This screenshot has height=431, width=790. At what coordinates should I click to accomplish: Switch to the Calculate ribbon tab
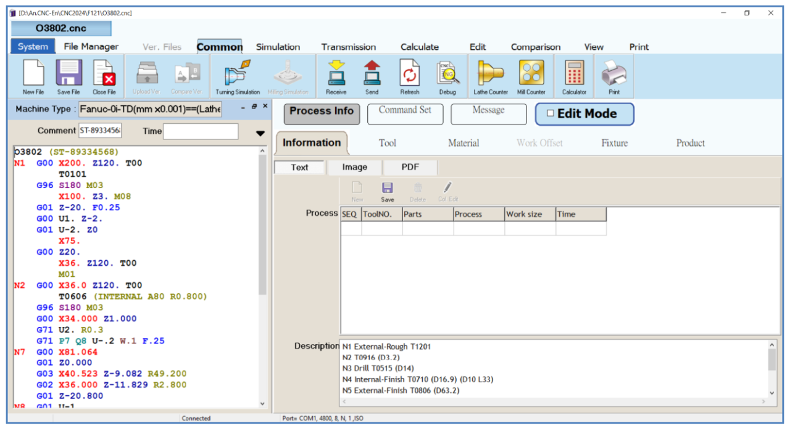[420, 47]
